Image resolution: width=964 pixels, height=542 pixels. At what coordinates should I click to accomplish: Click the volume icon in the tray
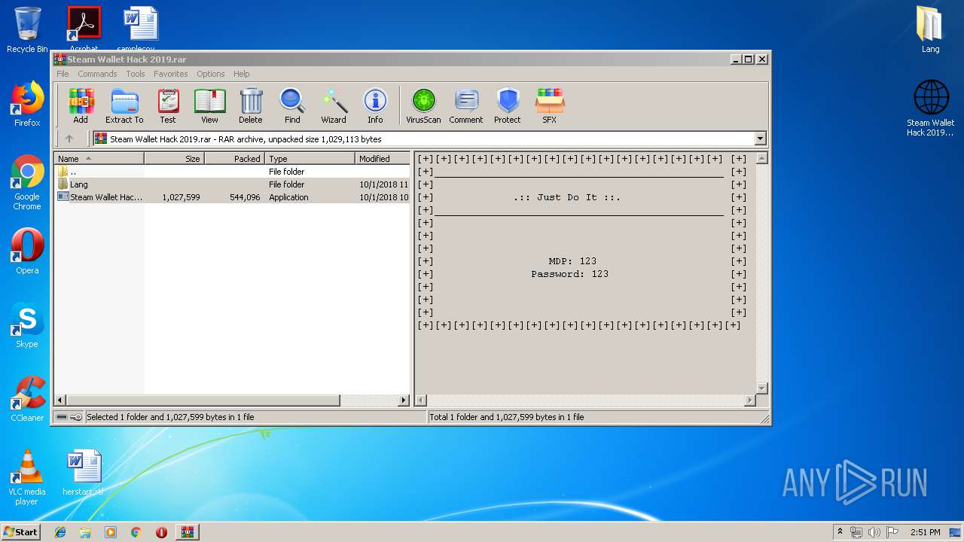tap(874, 532)
